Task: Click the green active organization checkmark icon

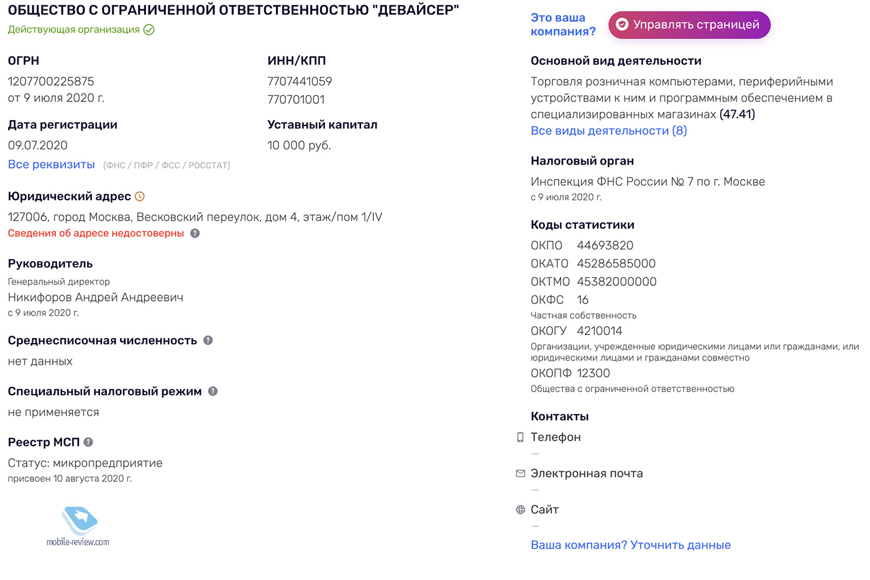Action: pyautogui.click(x=149, y=30)
